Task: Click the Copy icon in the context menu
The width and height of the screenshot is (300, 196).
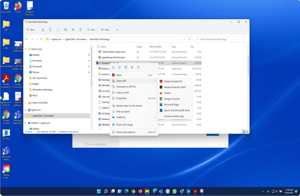Action: (x=120, y=67)
